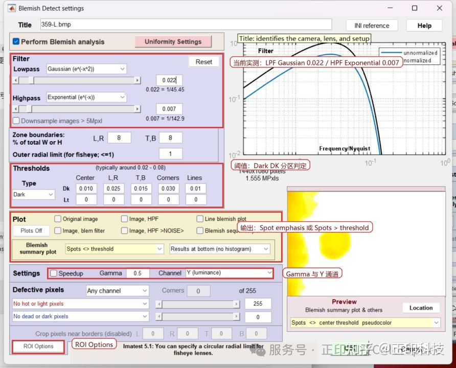456x368 pixels.
Task: Enable Downsample images > 5Mpxl
Action: 16,121
